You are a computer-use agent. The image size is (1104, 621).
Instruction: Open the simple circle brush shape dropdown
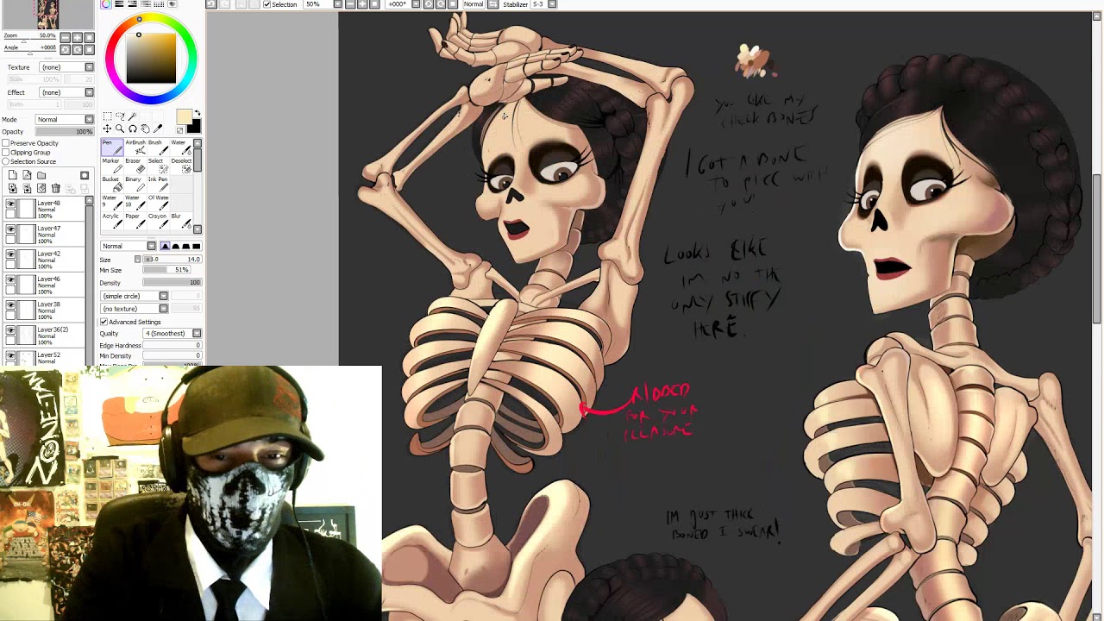[x=134, y=296]
